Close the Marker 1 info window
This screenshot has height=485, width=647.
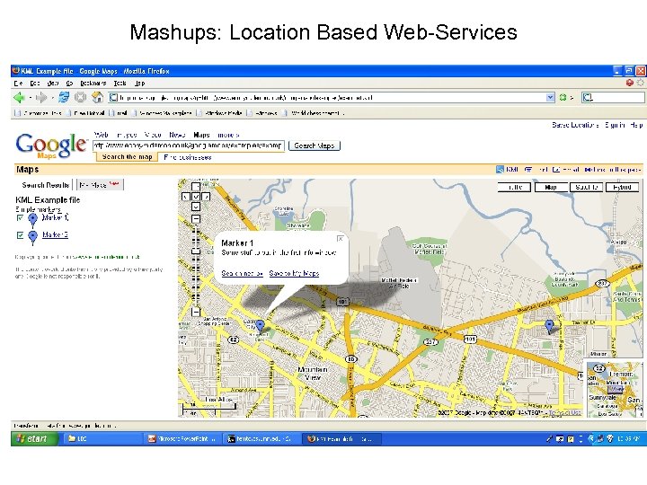341,238
